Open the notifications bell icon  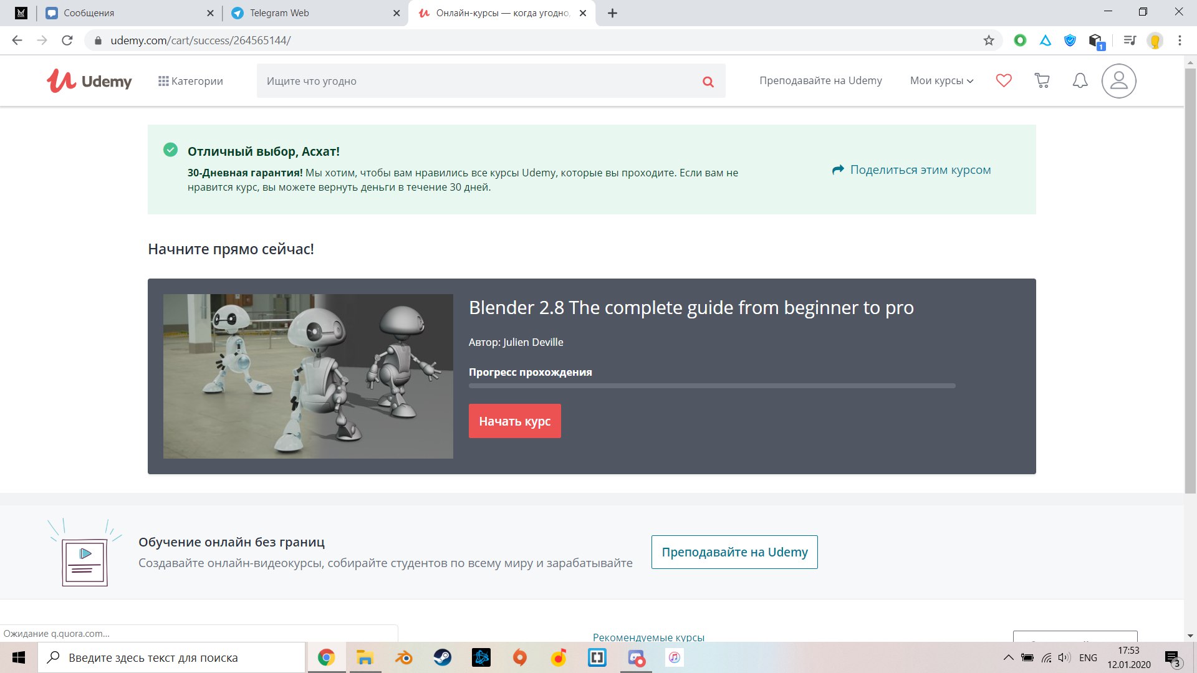point(1080,80)
